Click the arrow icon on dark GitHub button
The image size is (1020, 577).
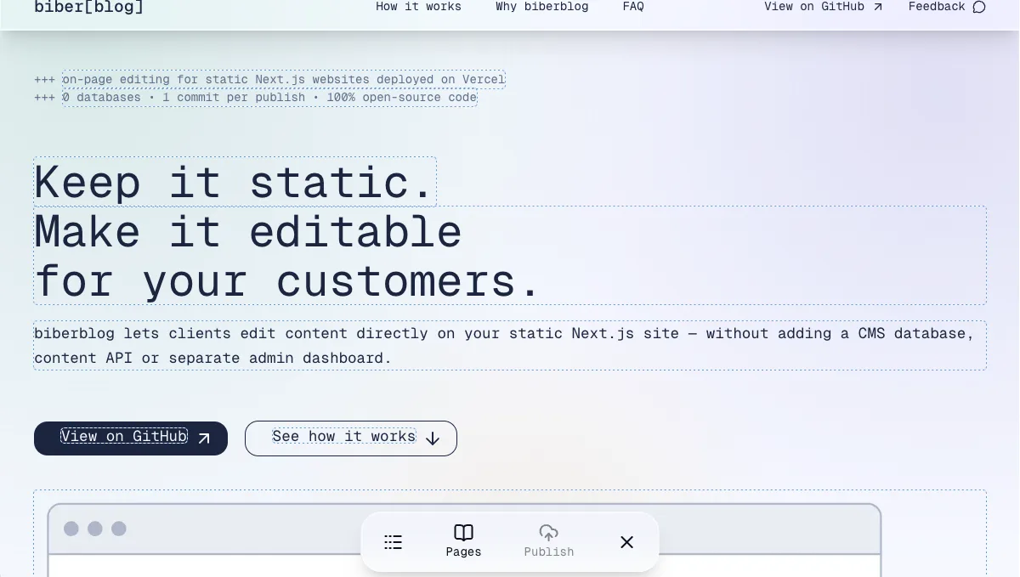coord(204,438)
